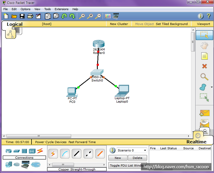The image size is (214, 173).
Task: Select the Switches device category icon
Action: (17, 151)
